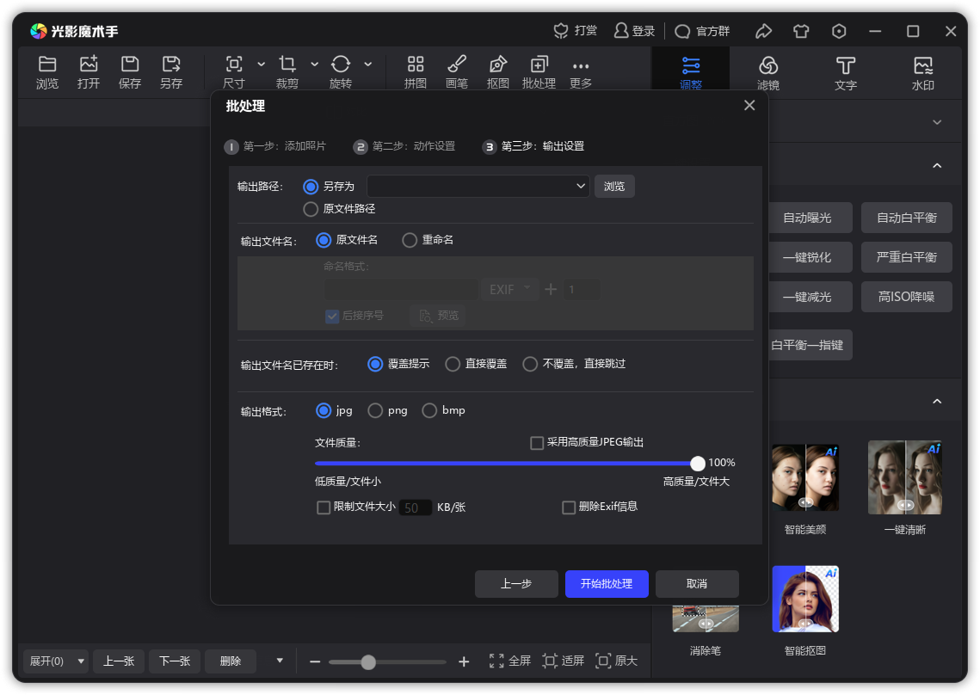The image size is (980, 695).
Task: Open the 裁剪 crop dropdown arrow
Action: click(x=313, y=65)
